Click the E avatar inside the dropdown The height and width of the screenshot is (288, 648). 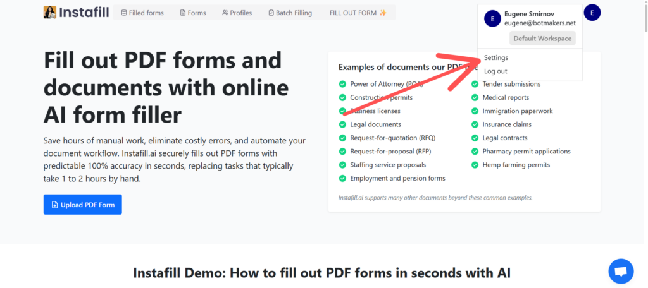(492, 18)
